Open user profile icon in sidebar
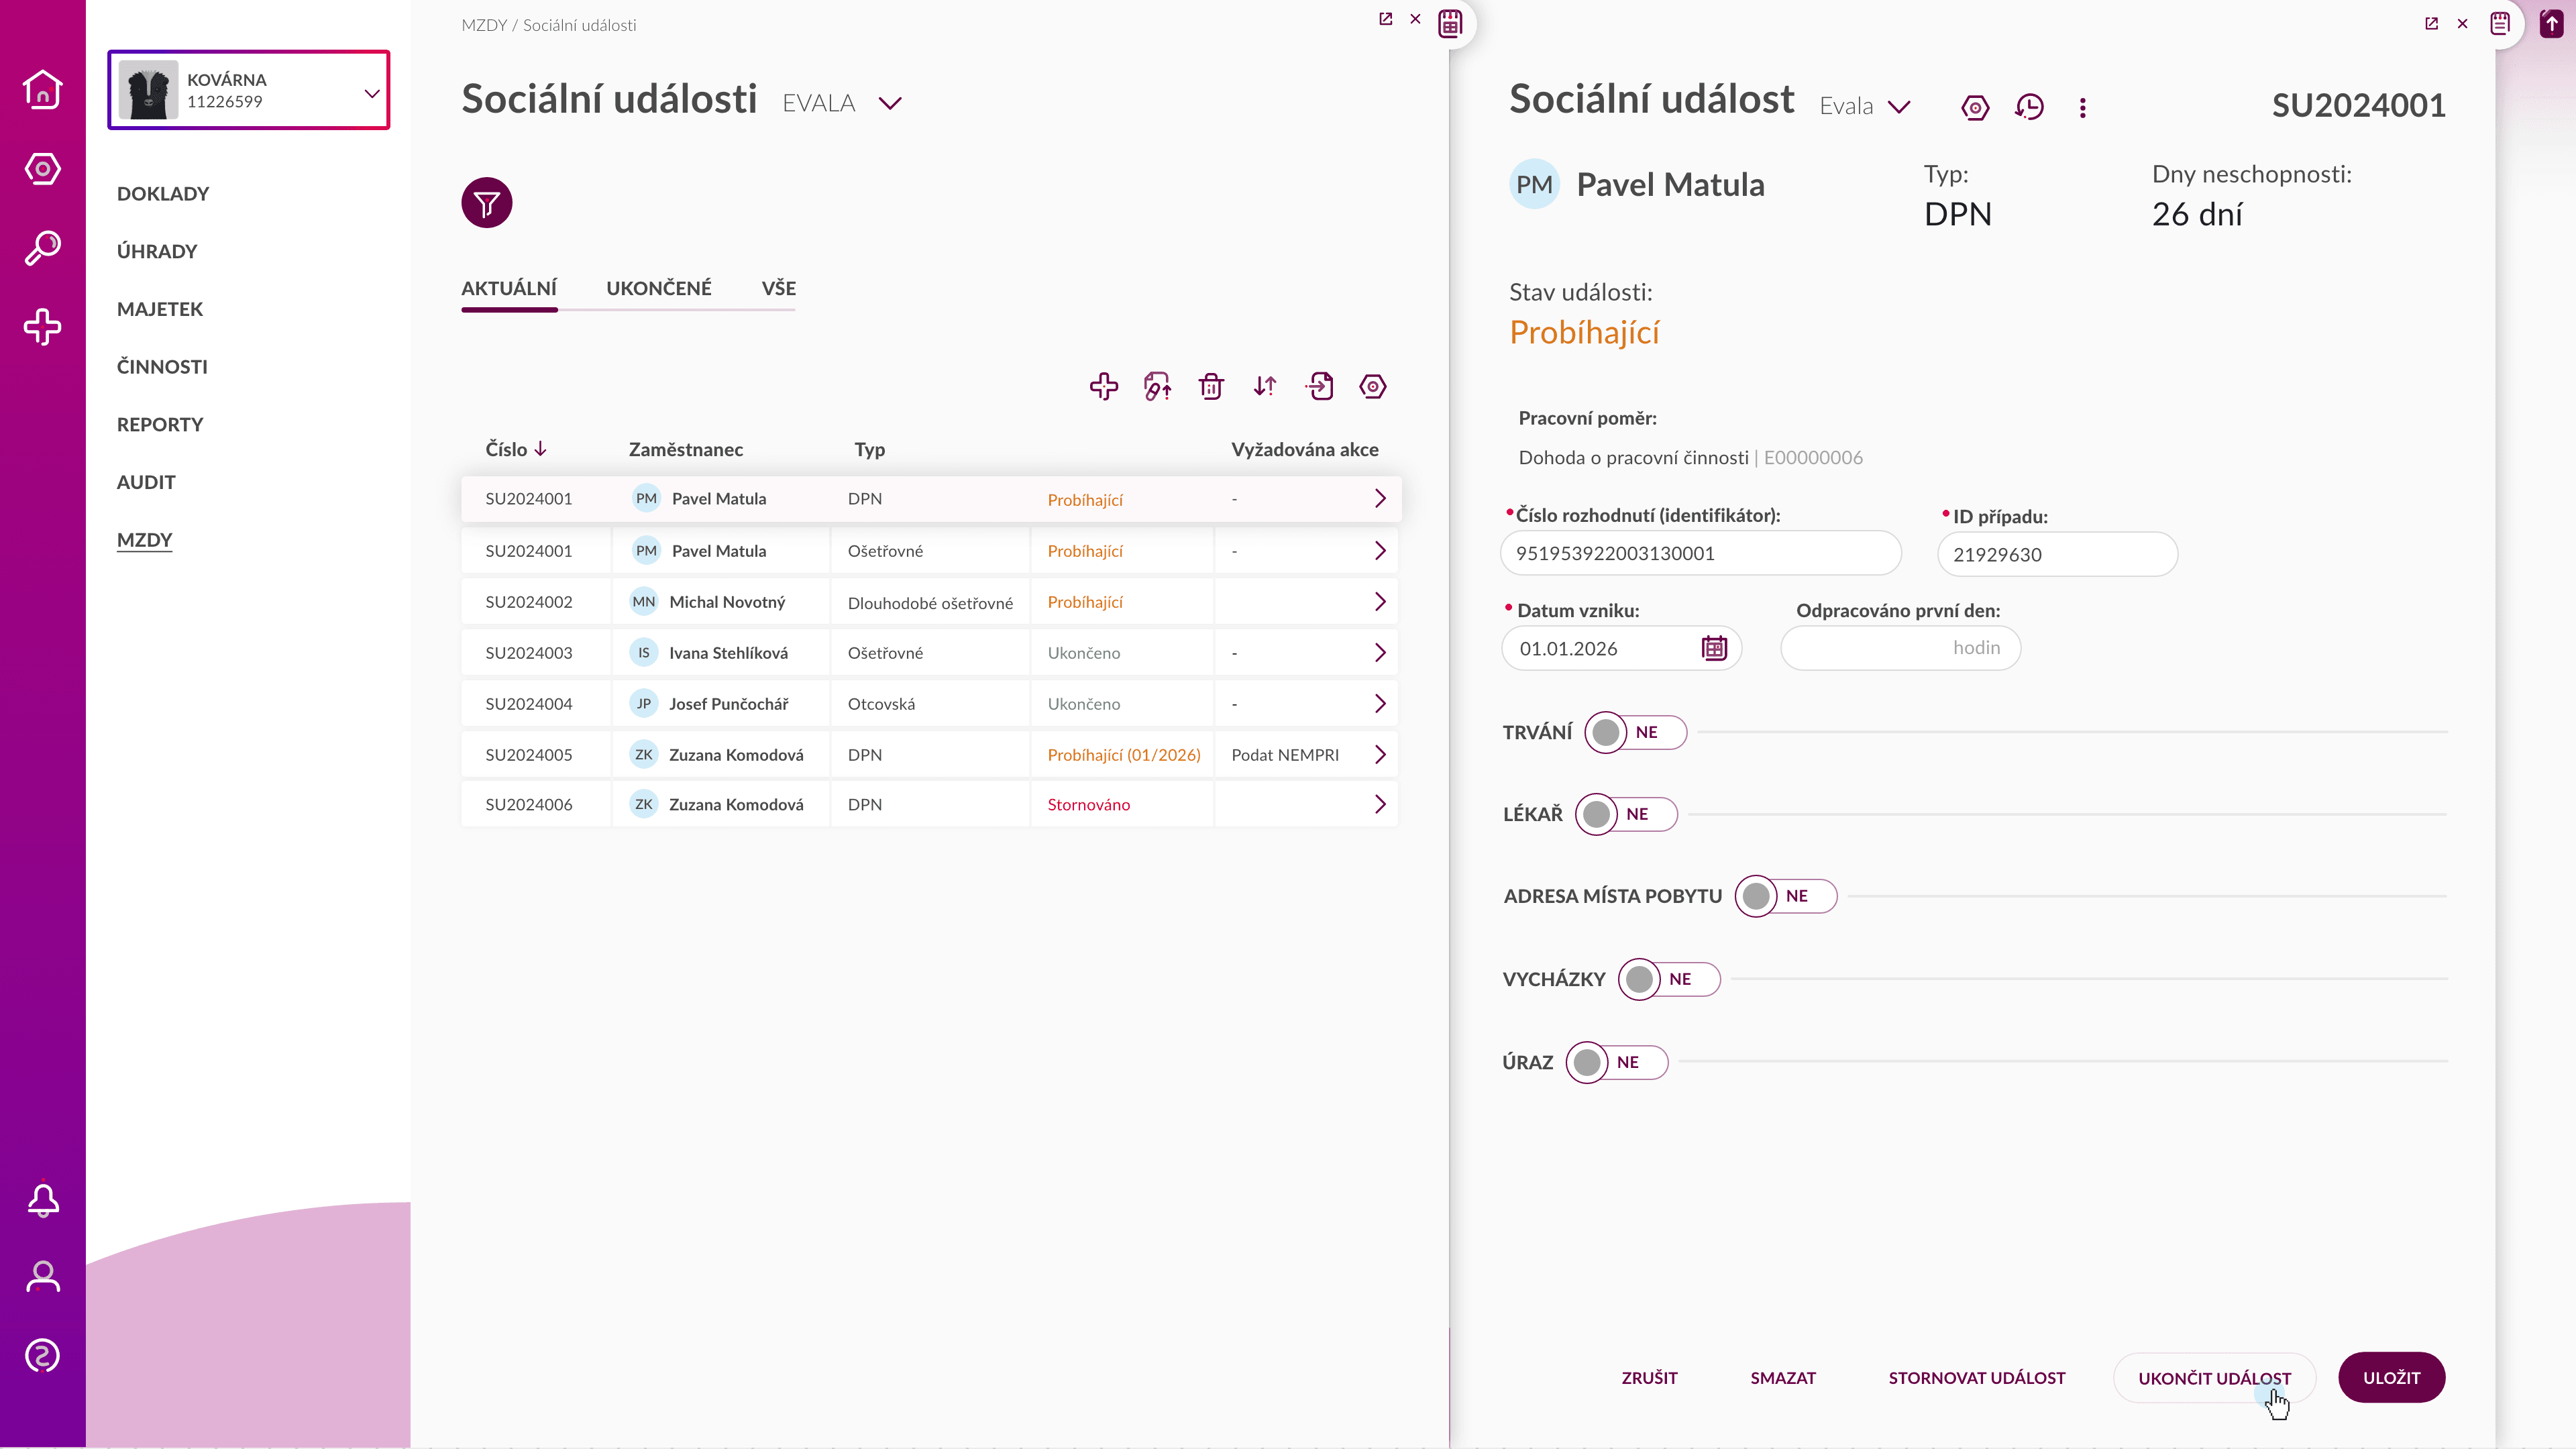The width and height of the screenshot is (2576, 1449). (x=42, y=1277)
